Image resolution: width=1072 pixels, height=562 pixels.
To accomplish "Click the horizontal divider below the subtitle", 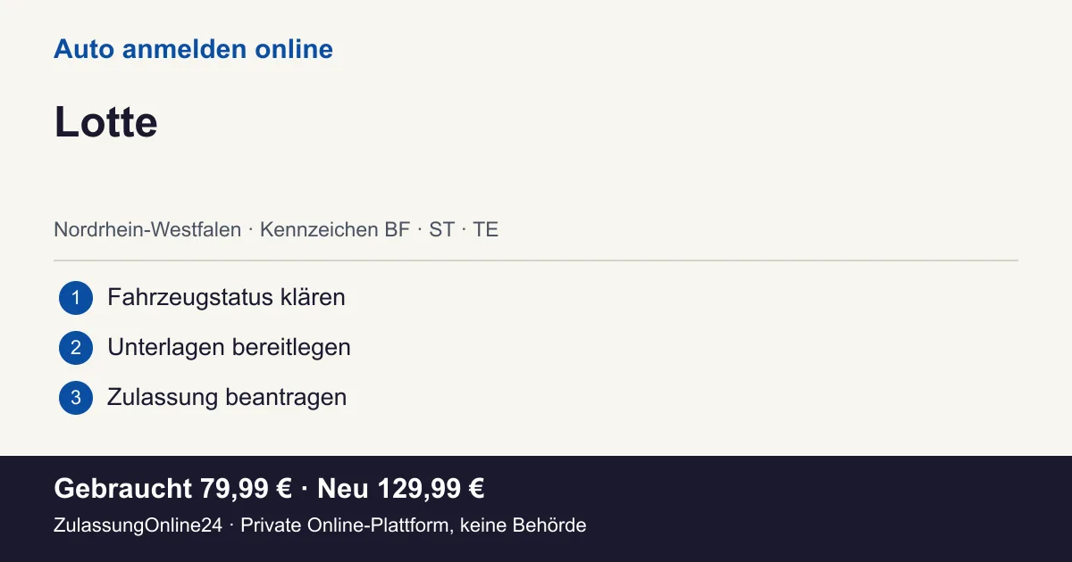I will pyautogui.click(x=536, y=260).
